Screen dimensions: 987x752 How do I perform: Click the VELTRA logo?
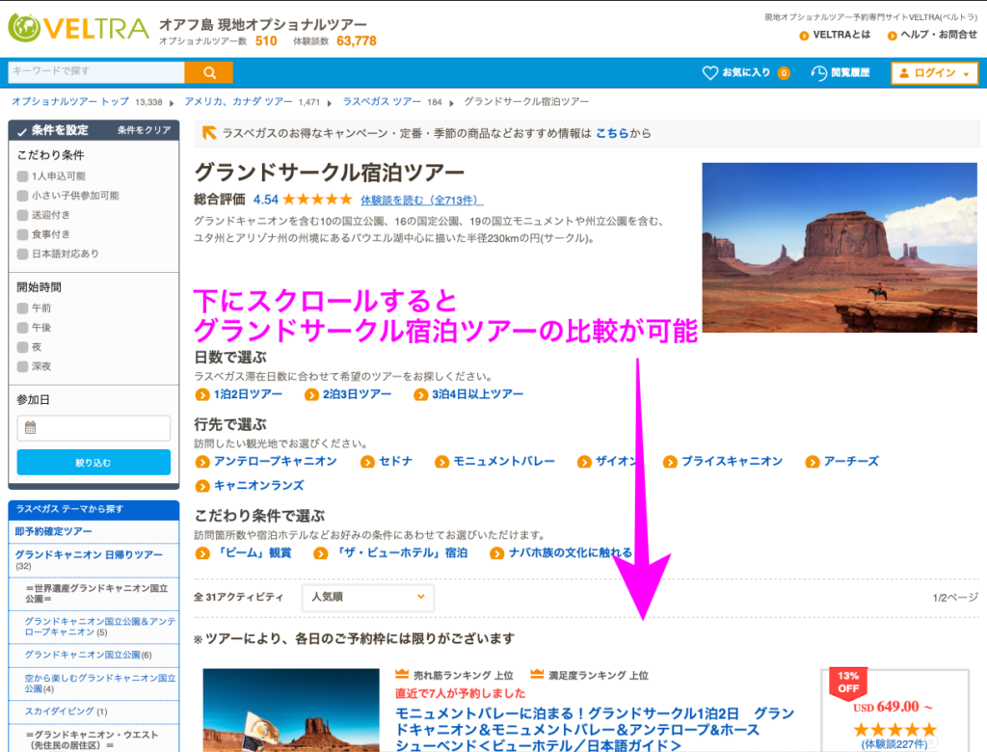[x=77, y=28]
